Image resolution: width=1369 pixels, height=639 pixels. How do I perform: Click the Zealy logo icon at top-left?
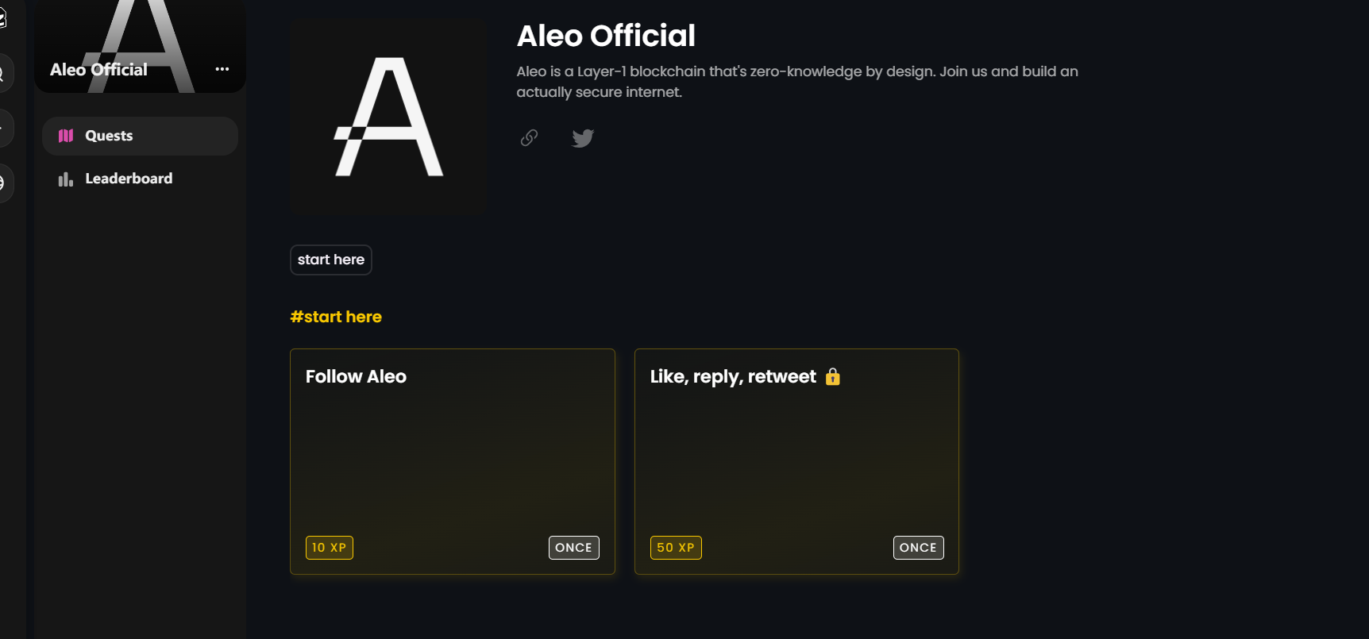(2, 17)
